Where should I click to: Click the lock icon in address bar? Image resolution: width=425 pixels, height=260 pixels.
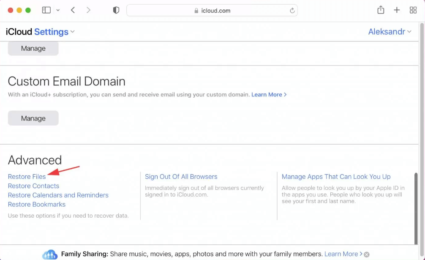[196, 11]
